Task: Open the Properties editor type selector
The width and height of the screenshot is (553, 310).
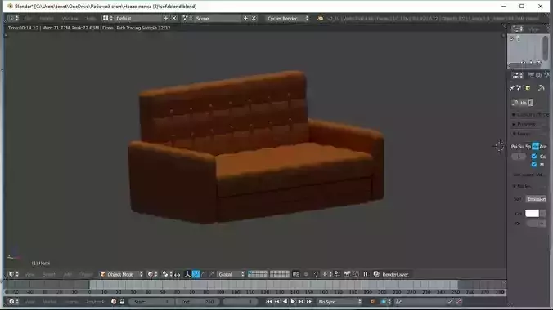Action: tap(517, 75)
